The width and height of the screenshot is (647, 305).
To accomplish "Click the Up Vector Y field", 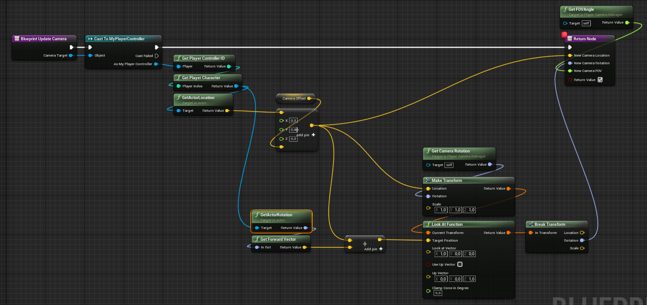I will (455, 279).
